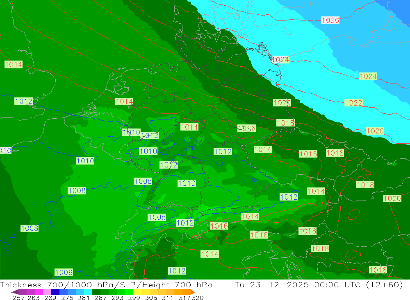Select the bright lime green legend swatch
The width and height of the screenshot is (410, 300).
click(129, 292)
